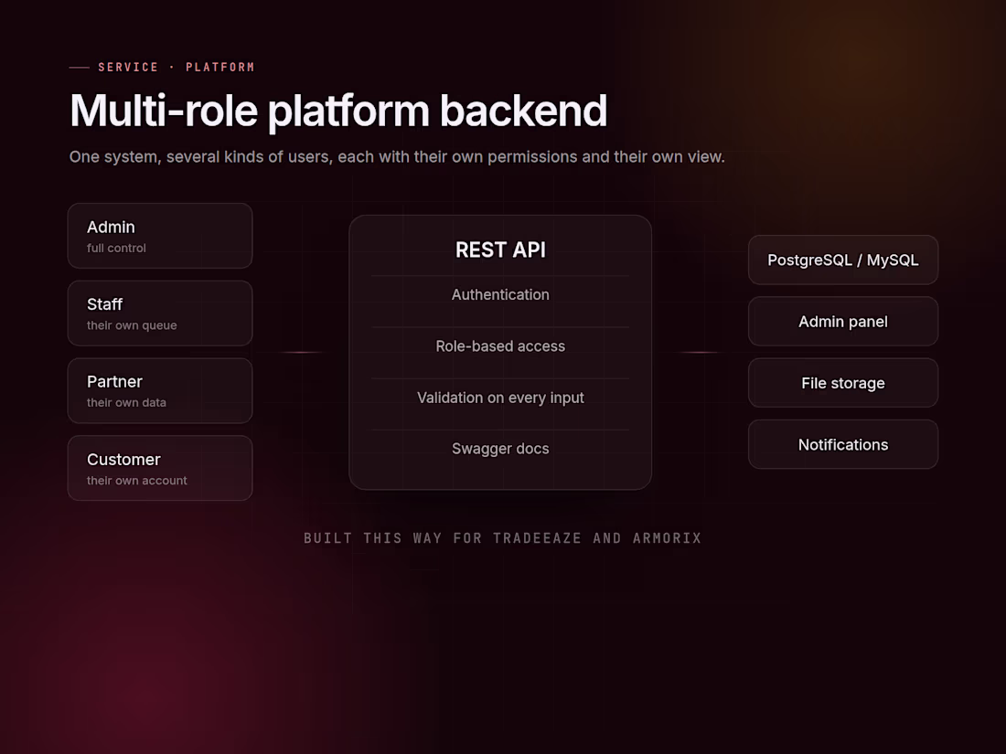Image resolution: width=1006 pixels, height=754 pixels.
Task: Click the Role-based access row
Action: 500,346
